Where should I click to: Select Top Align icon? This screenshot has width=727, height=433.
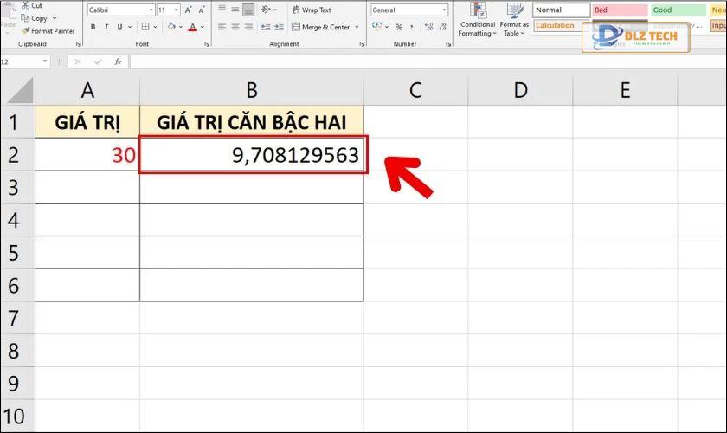(222, 9)
